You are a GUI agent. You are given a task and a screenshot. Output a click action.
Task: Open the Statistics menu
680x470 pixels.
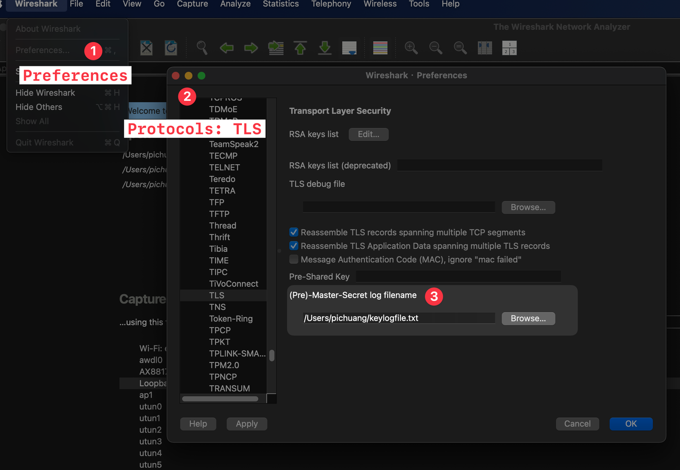[280, 4]
